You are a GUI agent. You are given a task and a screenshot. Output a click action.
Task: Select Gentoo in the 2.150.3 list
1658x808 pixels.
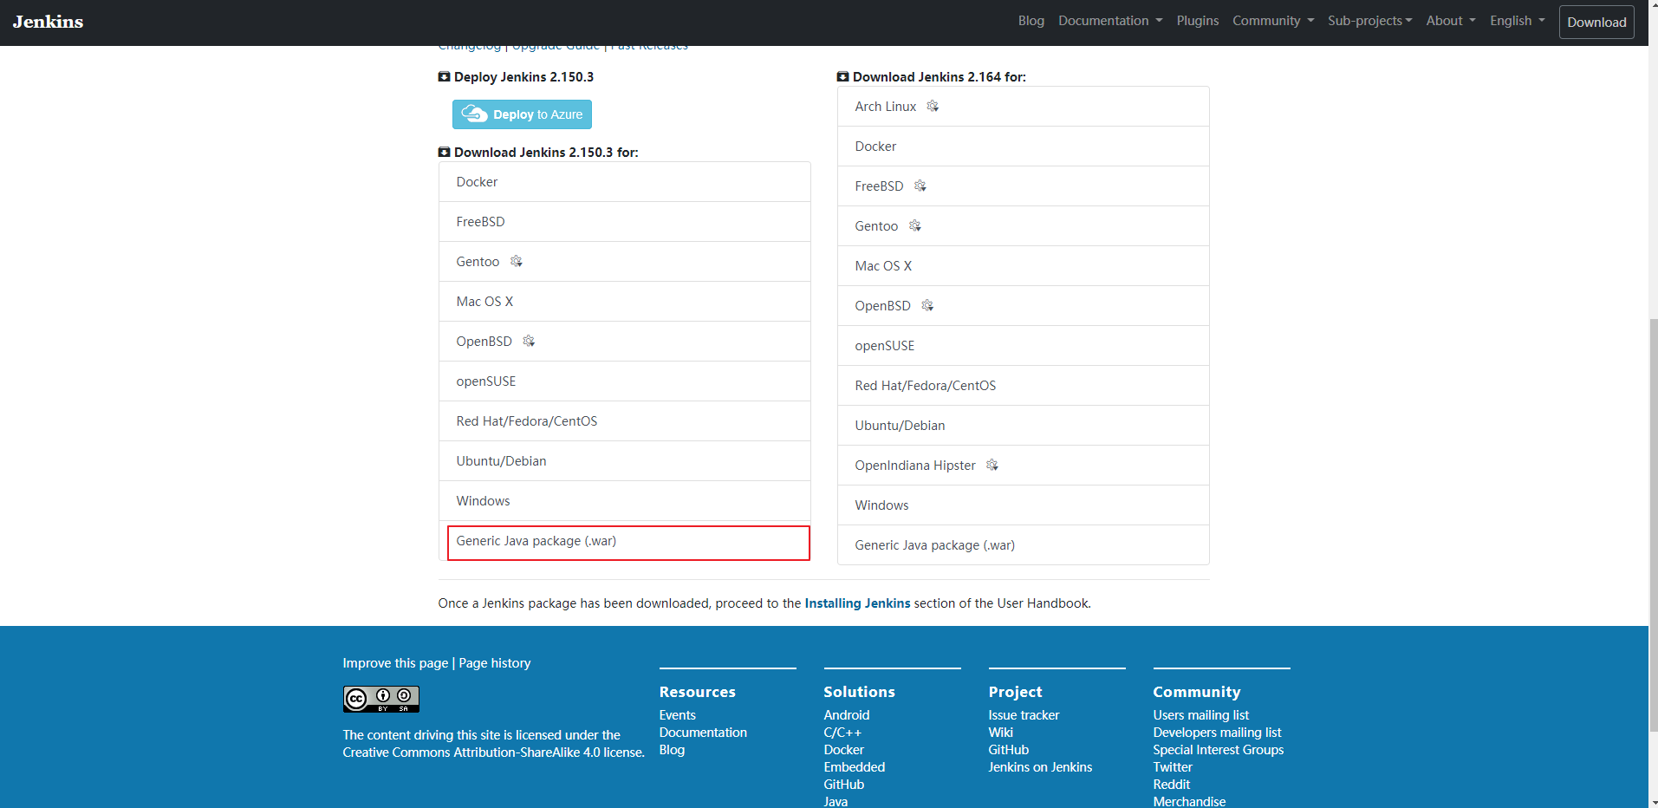[625, 262]
